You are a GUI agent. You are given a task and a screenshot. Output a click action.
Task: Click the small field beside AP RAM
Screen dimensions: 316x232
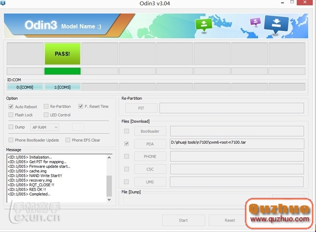[78, 127]
